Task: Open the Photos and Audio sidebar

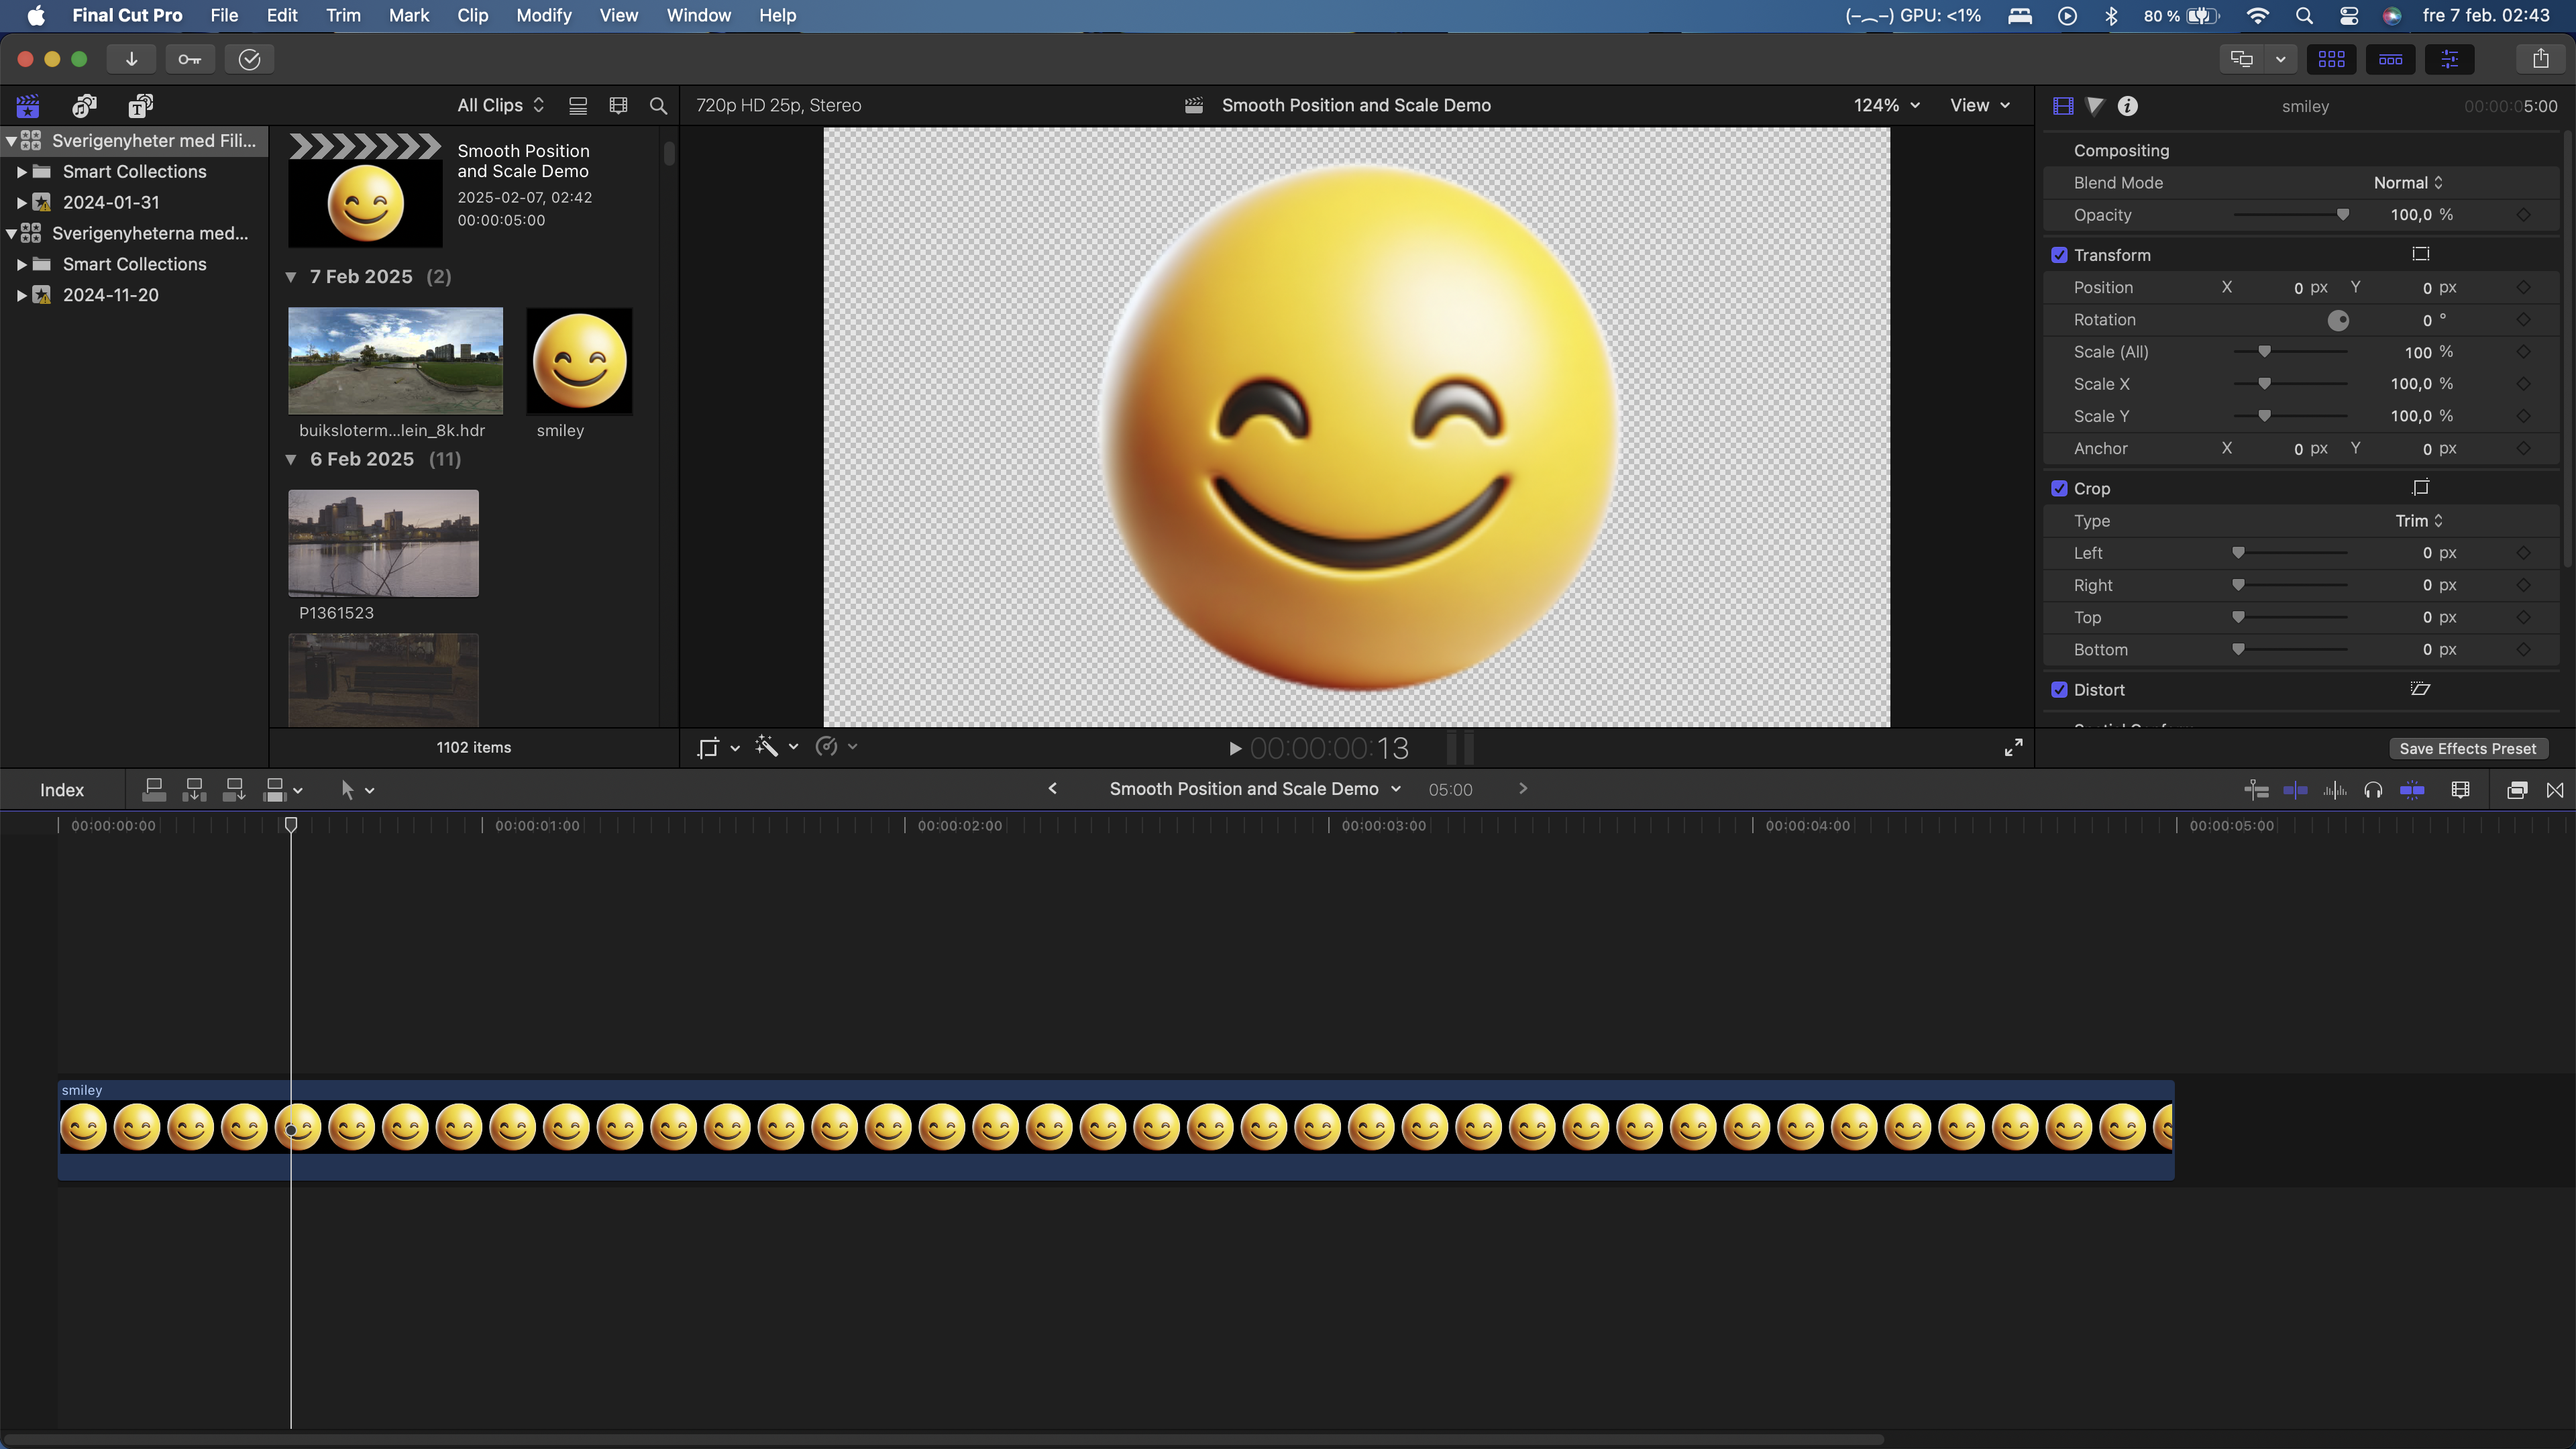Action: tap(84, 106)
